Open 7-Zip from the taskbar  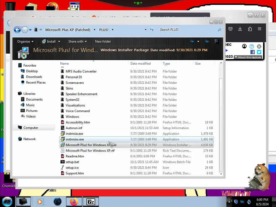[x=91, y=202]
